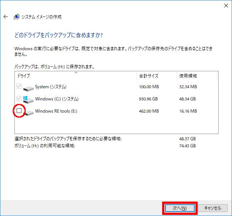232x216 pixels.
Task: Select the Windows RE tools (E:) row label
Action: 56,111
